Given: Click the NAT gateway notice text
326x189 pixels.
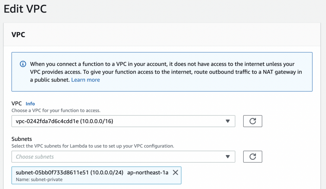Looking at the screenshot, I should [x=166, y=72].
